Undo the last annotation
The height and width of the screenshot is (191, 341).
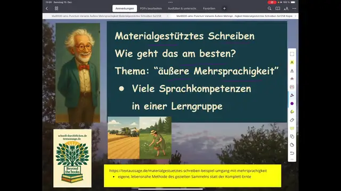point(292,153)
